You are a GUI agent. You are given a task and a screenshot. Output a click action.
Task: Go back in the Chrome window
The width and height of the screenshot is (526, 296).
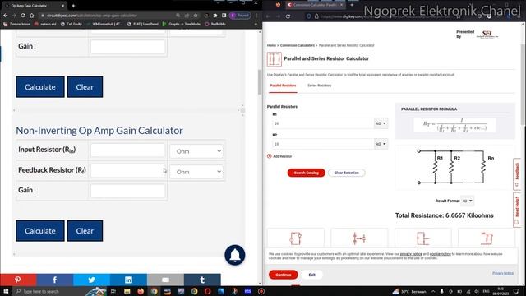click(6, 16)
